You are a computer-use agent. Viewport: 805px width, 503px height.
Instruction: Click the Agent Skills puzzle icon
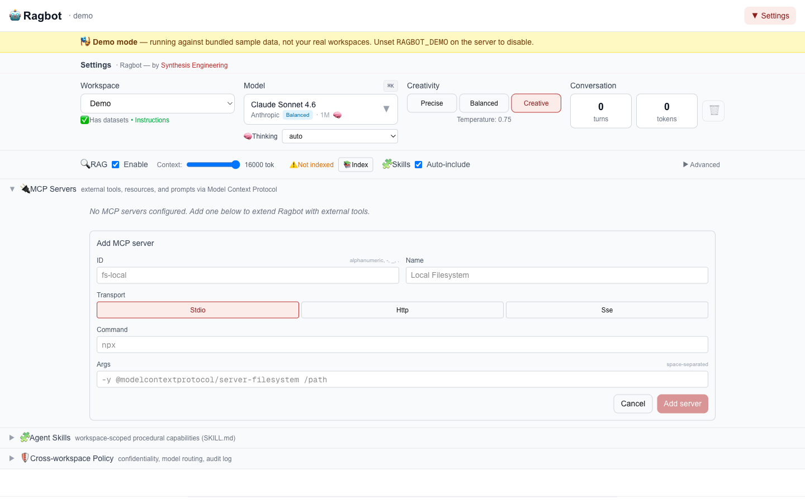[25, 437]
